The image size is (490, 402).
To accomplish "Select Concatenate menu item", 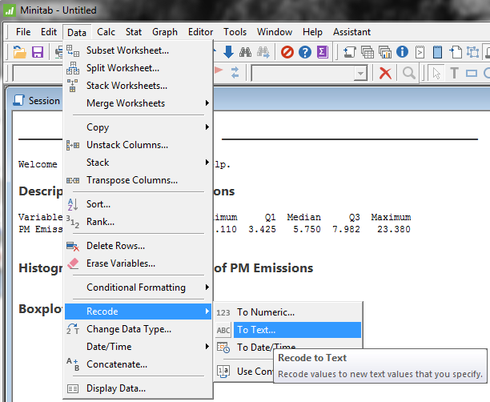I will [138, 364].
